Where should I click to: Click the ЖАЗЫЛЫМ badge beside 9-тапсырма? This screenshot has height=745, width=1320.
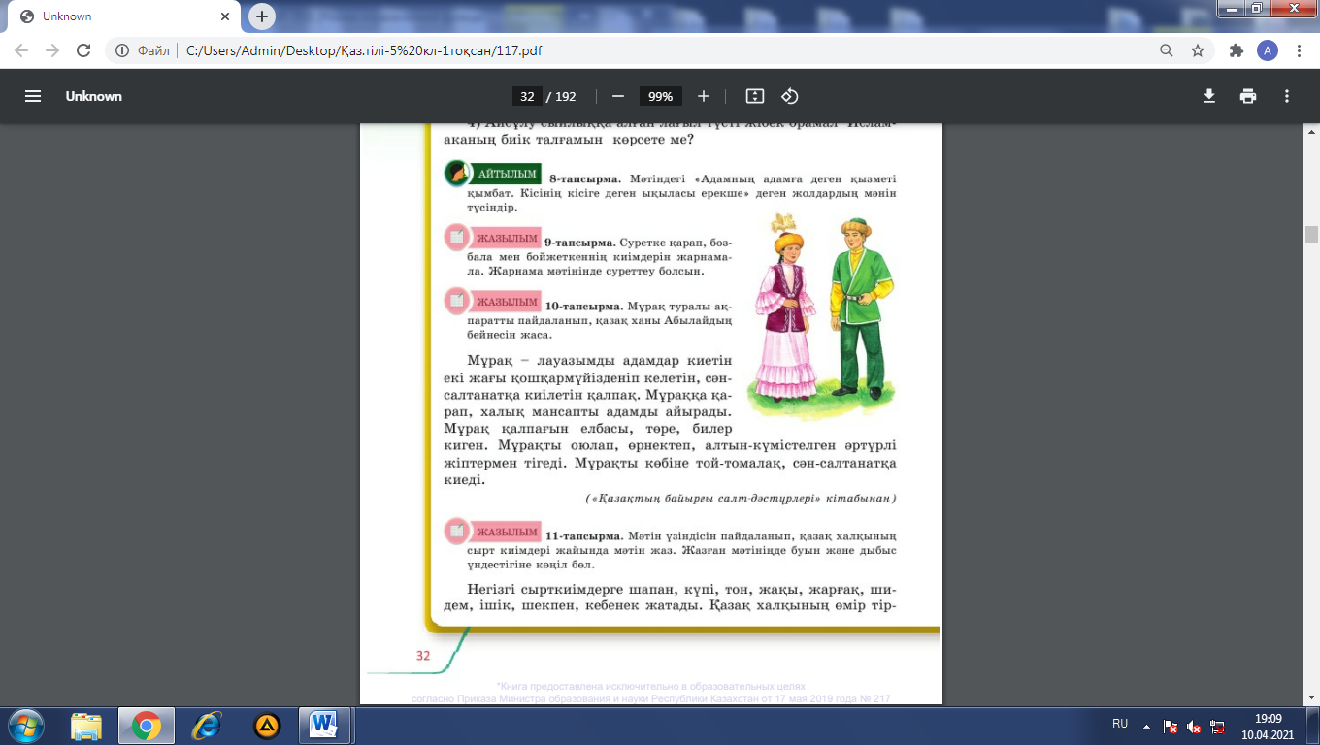pyautogui.click(x=492, y=238)
